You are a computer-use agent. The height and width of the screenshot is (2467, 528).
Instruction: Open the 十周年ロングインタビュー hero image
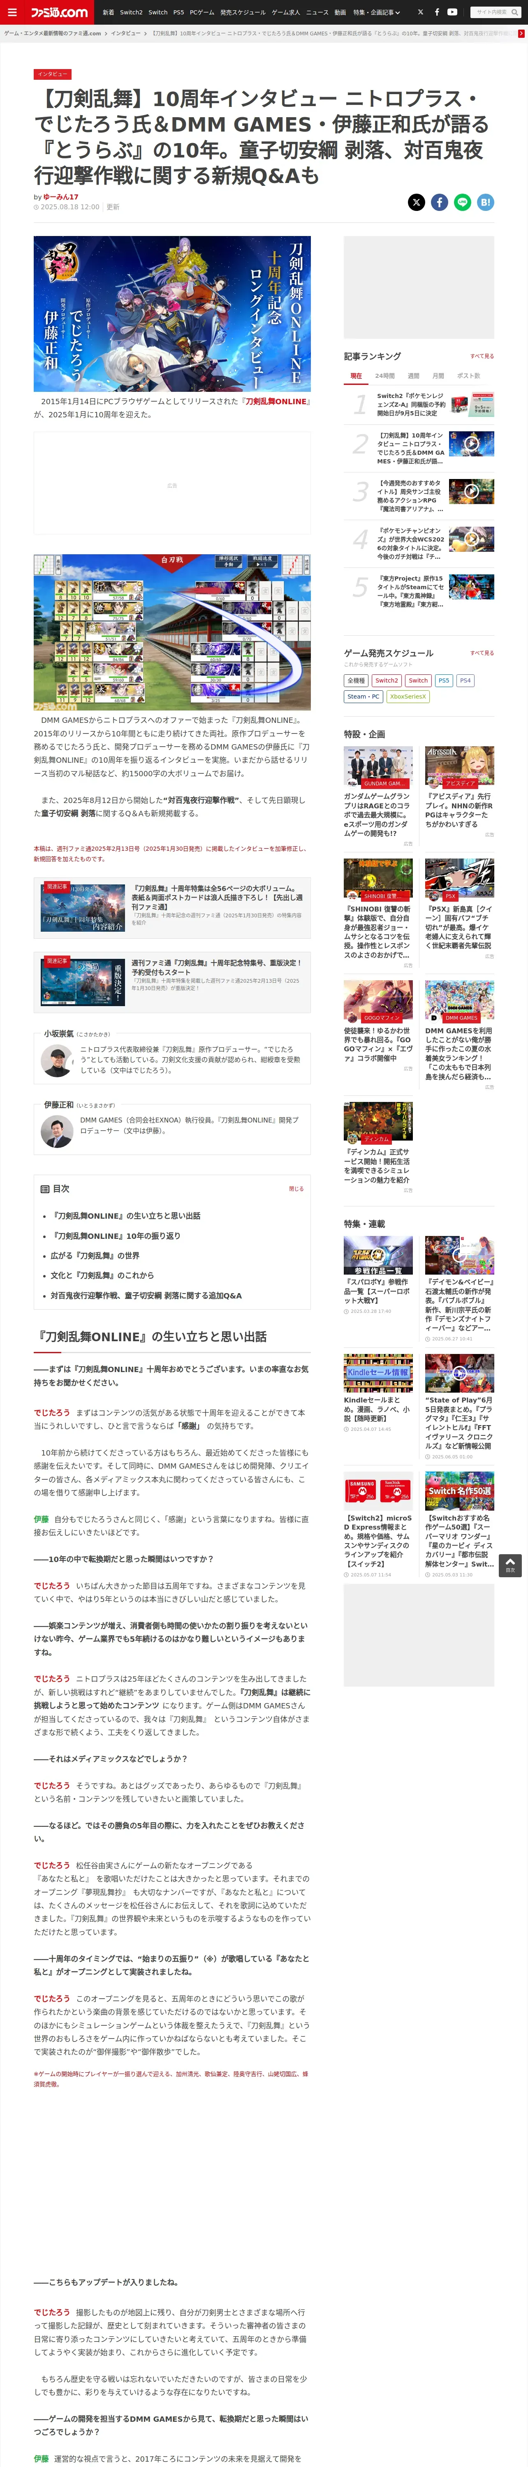[x=171, y=313]
